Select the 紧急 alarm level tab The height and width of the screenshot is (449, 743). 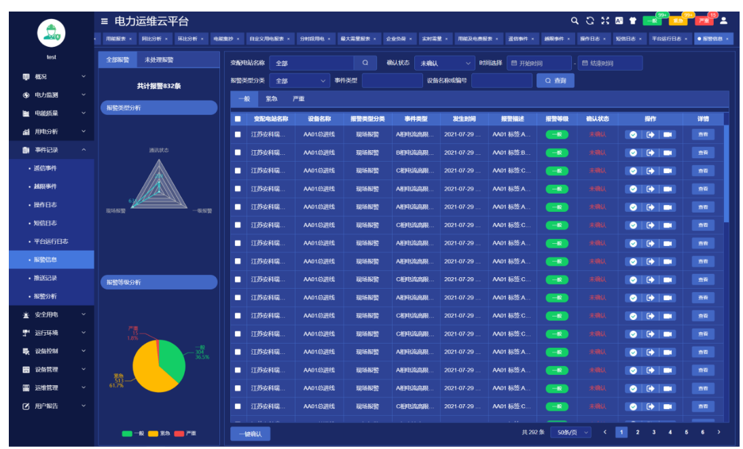pyautogui.click(x=272, y=99)
